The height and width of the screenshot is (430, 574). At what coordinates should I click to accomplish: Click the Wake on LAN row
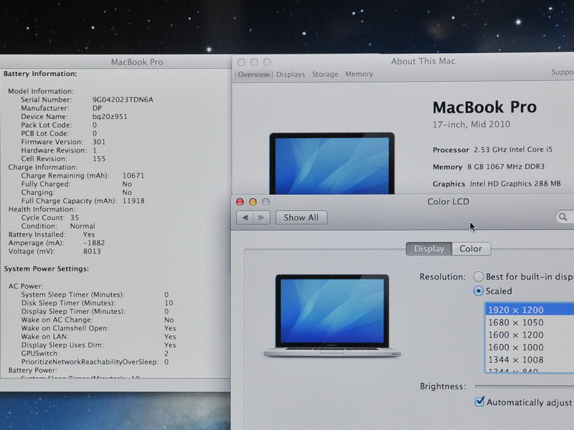pos(98,337)
